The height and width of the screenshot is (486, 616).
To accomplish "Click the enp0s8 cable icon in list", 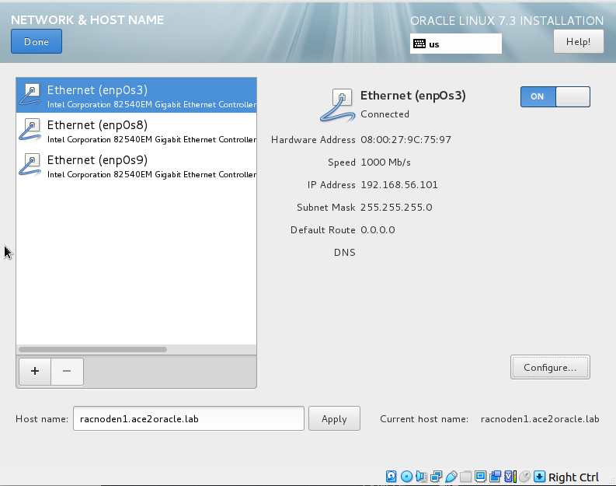I will click(30, 130).
